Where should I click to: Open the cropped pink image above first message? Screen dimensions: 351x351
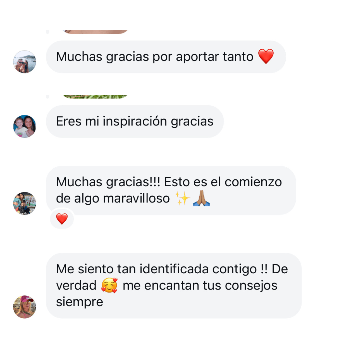(95, 32)
